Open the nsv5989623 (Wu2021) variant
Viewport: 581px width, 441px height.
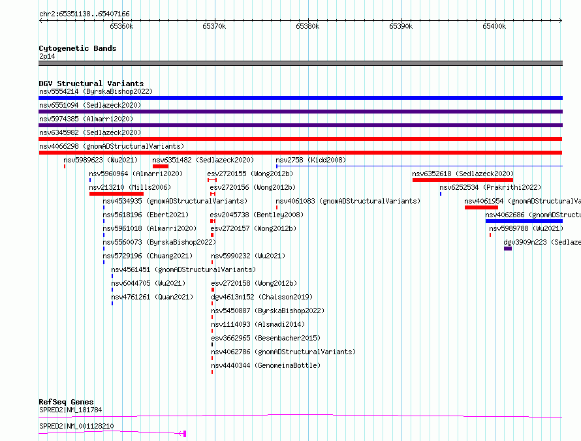tap(101, 160)
